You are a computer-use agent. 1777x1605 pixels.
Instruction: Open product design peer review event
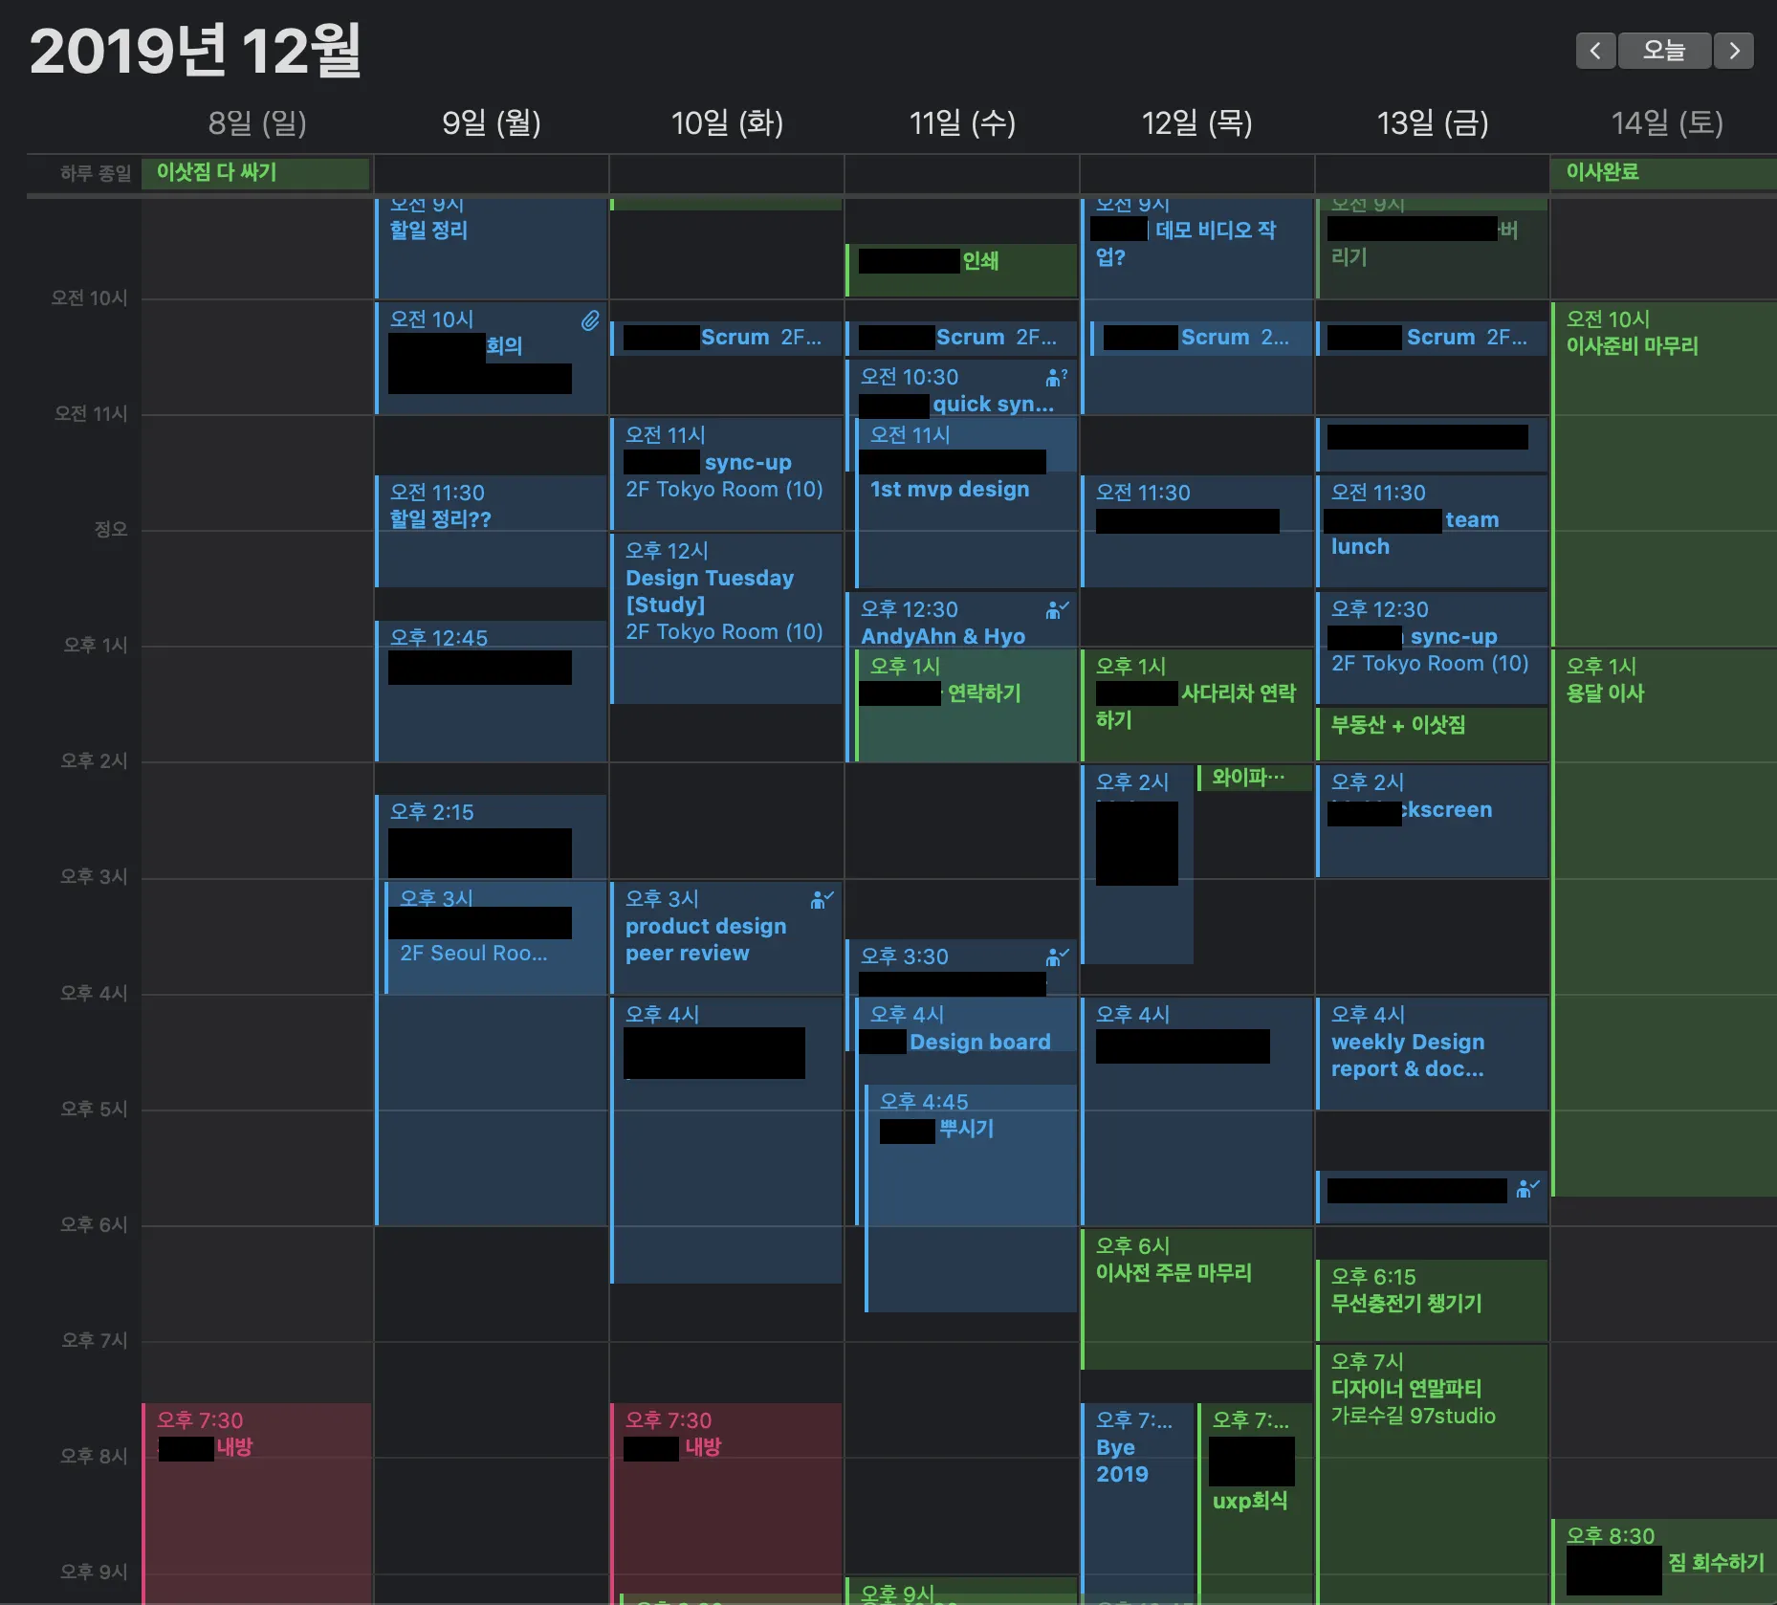(x=727, y=937)
